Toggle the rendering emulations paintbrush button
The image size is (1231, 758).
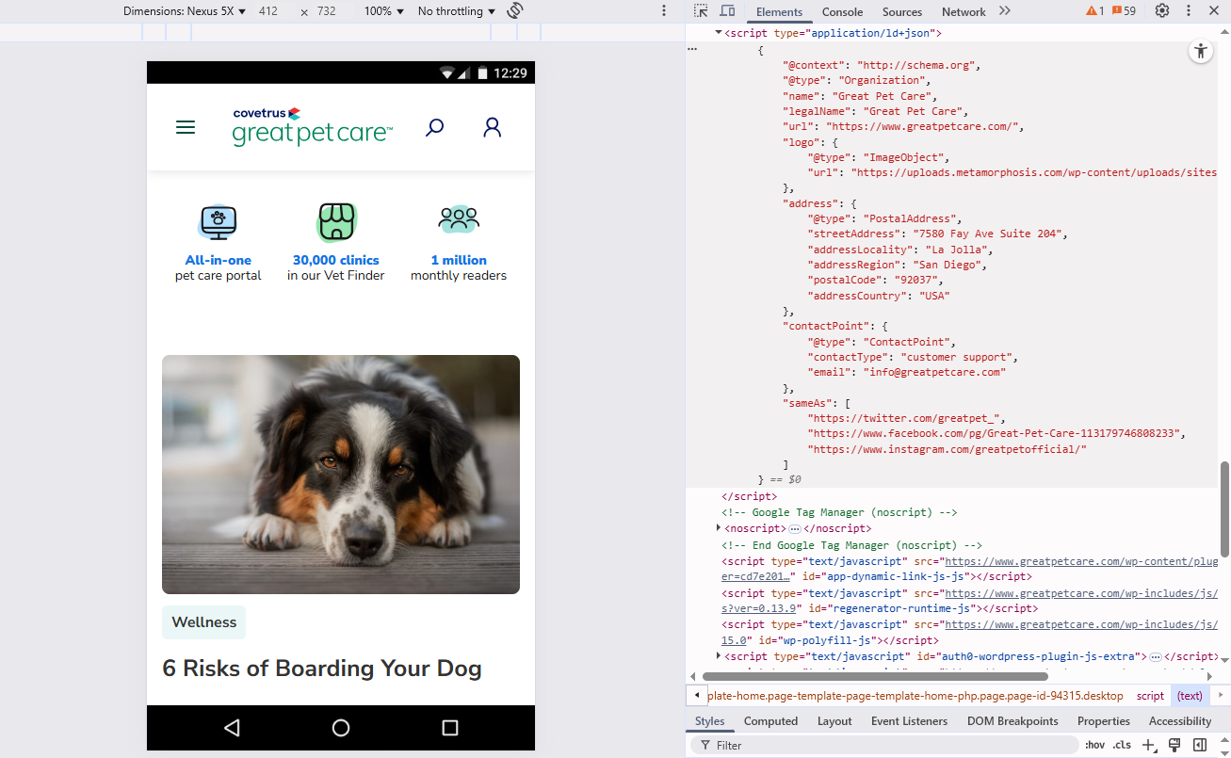click(x=1174, y=745)
